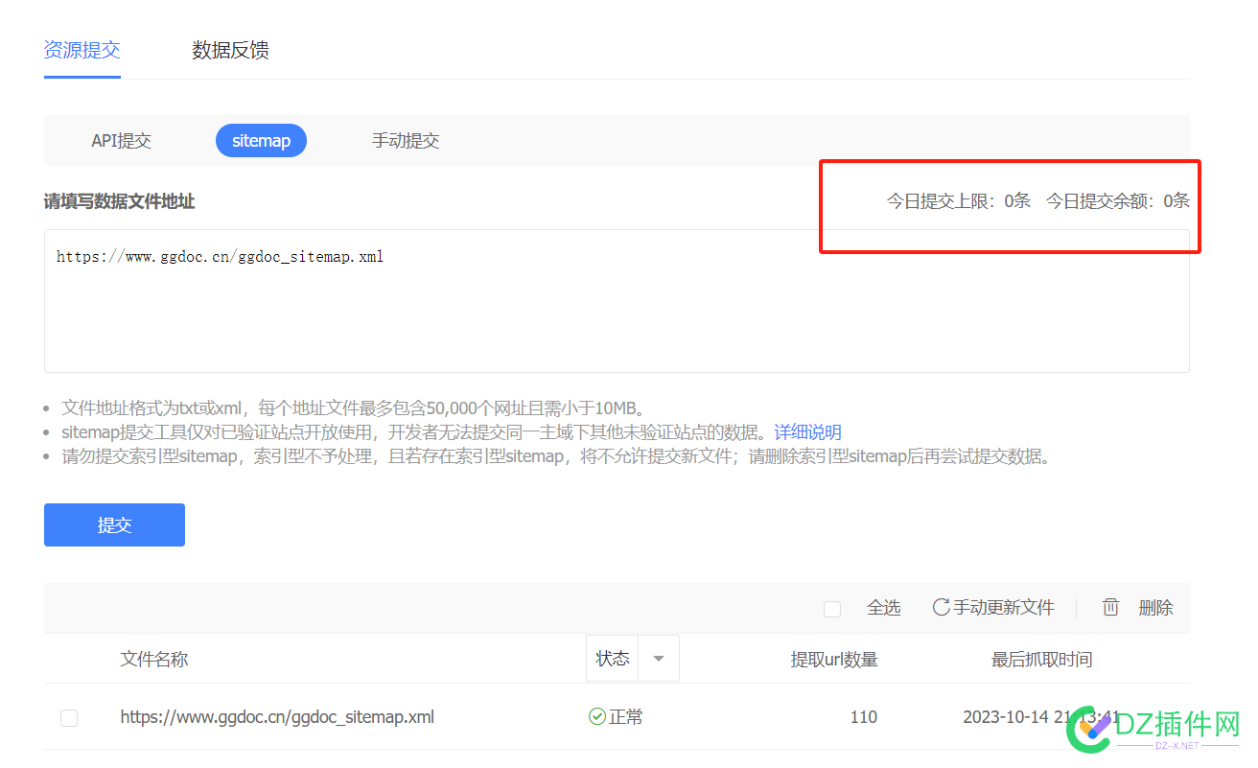This screenshot has width=1258, height=768.
Task: Click the 删除 text button
Action: [1155, 608]
